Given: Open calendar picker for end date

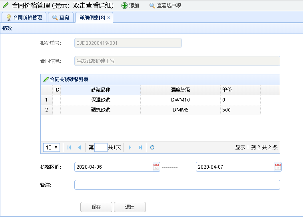Looking at the screenshot, I should tap(277, 167).
